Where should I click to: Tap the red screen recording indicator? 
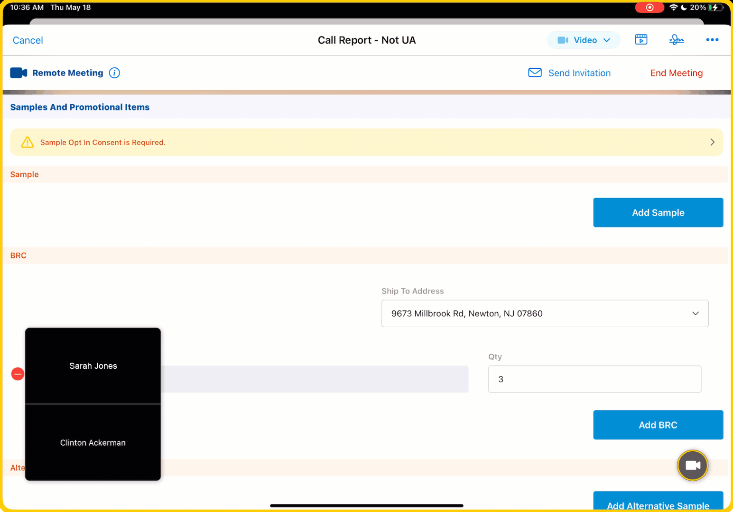pyautogui.click(x=649, y=8)
